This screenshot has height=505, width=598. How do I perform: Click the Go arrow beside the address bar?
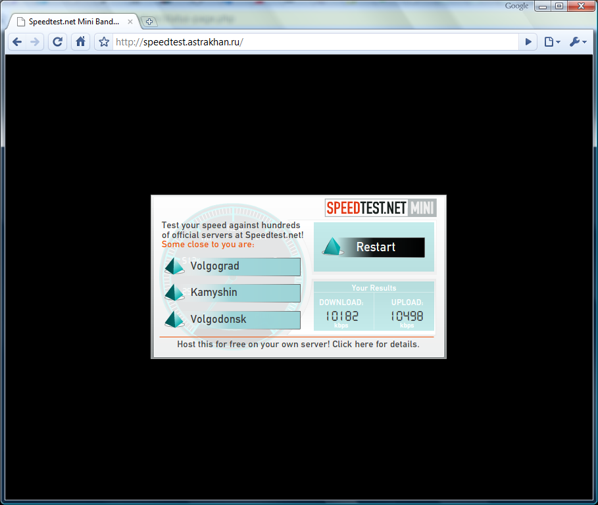pos(528,42)
